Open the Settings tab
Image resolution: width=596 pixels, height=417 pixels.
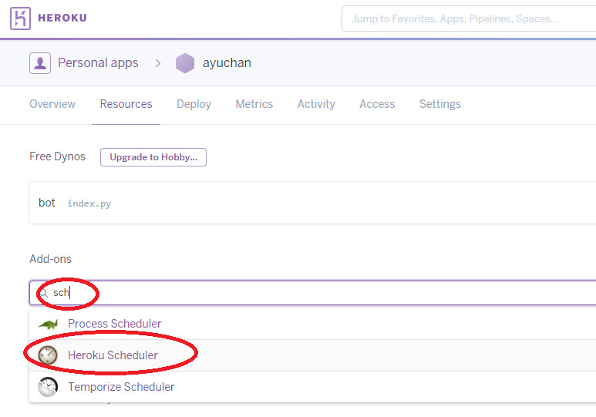pyautogui.click(x=440, y=104)
